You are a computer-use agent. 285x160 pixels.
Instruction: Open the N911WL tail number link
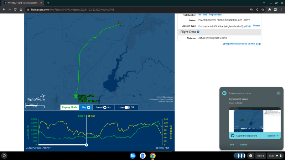click(203, 15)
